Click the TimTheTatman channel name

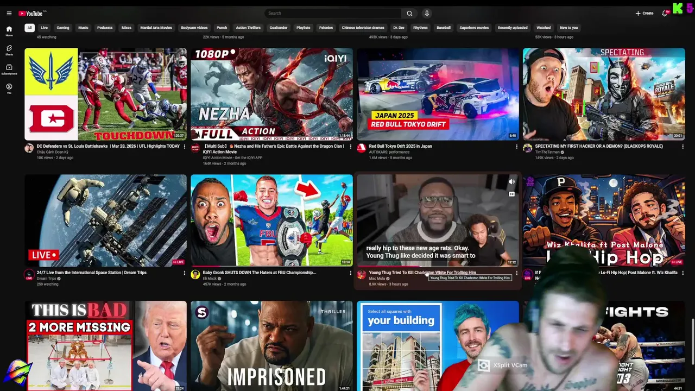click(x=547, y=152)
